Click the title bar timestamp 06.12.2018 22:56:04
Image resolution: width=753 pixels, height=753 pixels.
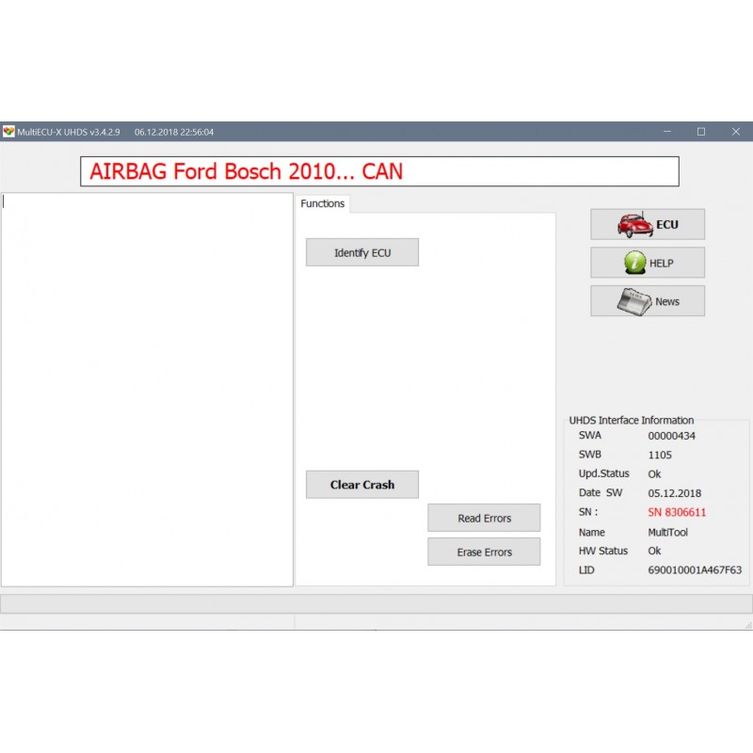click(174, 132)
